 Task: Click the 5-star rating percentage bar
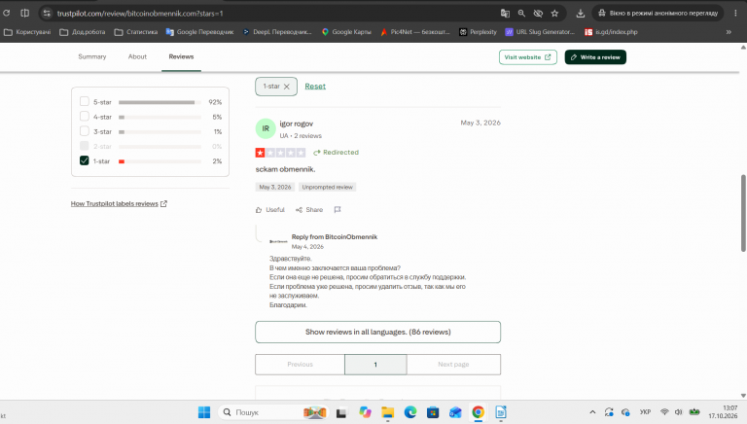[160, 102]
